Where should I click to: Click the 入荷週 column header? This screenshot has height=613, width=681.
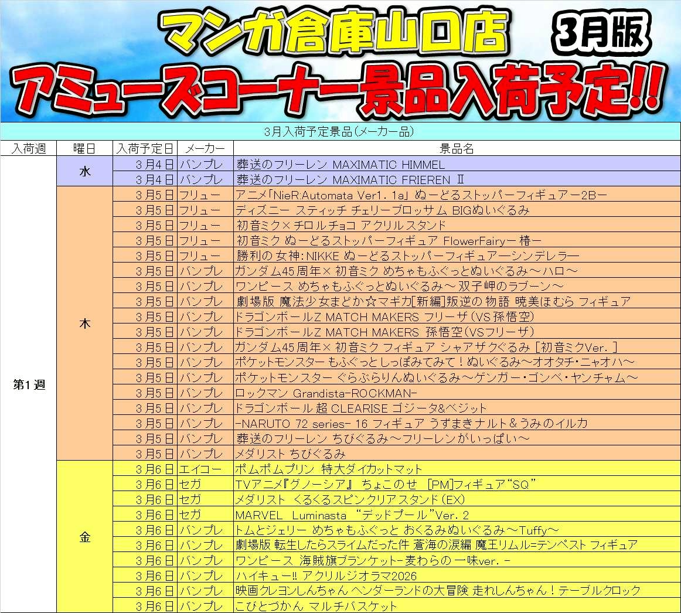[x=28, y=148]
